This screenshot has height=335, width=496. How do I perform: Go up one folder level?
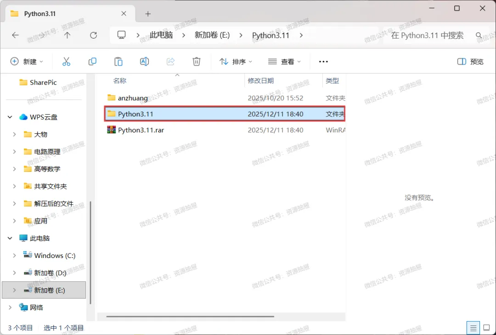pyautogui.click(x=67, y=35)
